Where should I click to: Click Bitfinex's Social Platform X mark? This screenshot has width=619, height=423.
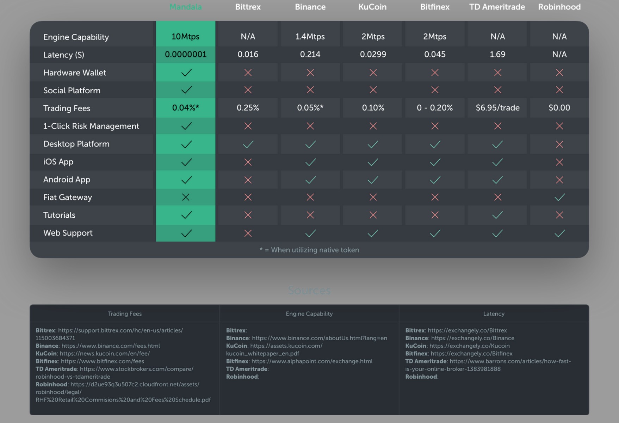(x=435, y=90)
